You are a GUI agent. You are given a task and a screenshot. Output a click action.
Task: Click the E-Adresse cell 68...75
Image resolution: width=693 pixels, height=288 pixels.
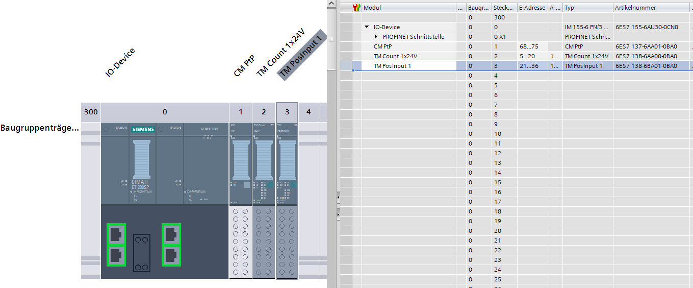[532, 46]
